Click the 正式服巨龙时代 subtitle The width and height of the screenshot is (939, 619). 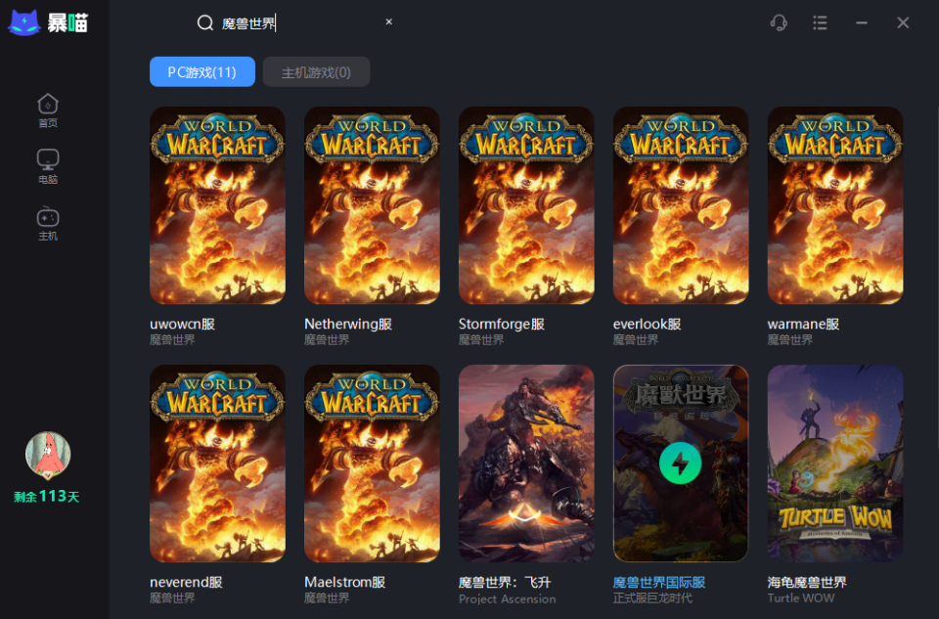652,598
